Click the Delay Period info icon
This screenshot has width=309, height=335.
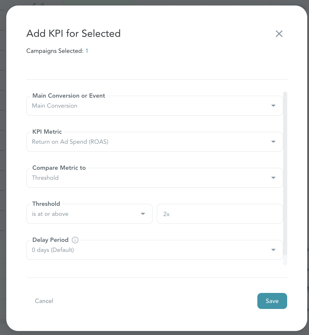click(75, 240)
